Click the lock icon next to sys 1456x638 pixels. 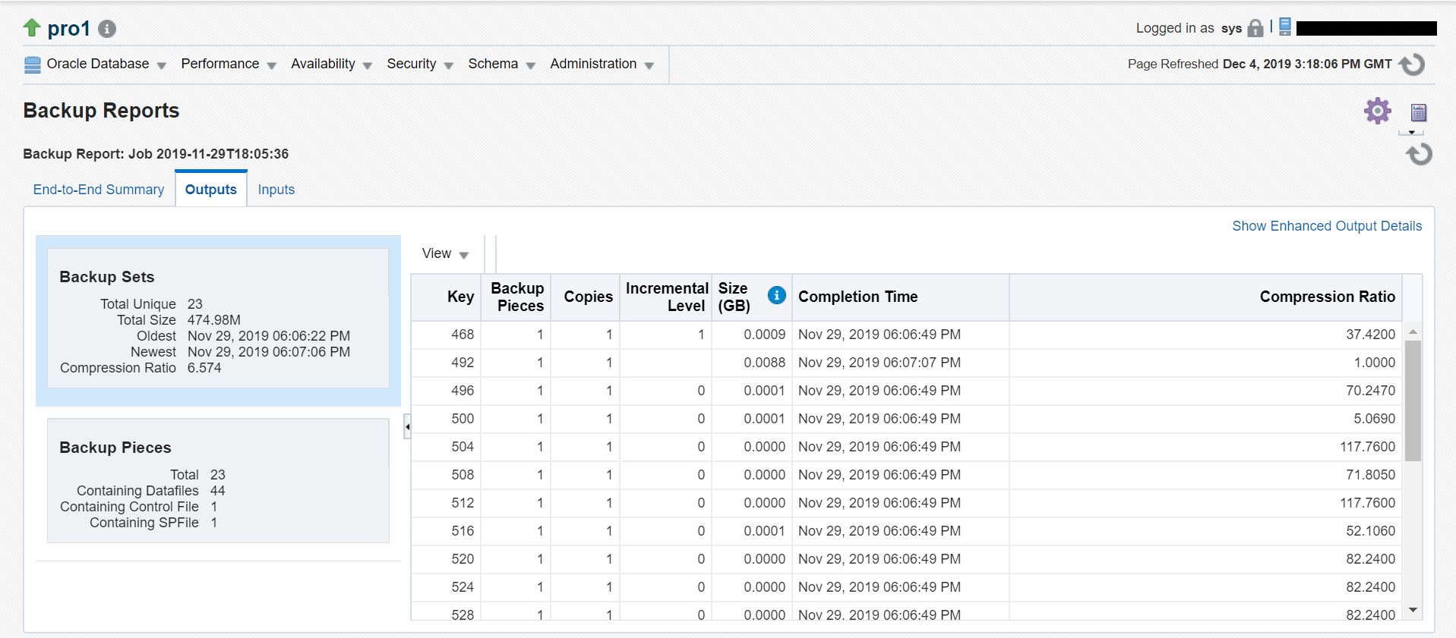[1255, 28]
